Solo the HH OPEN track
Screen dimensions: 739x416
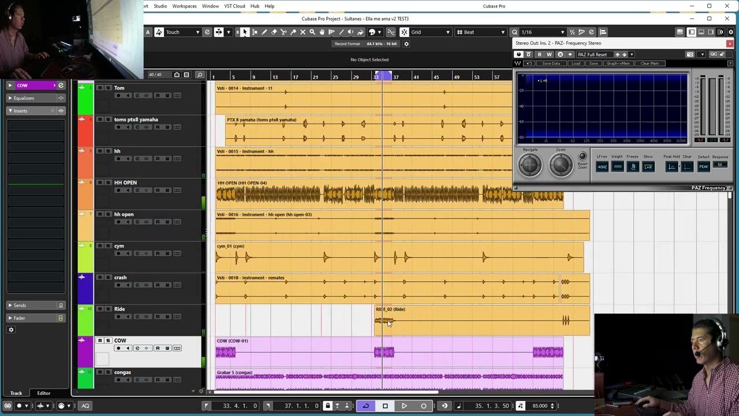coord(107,183)
